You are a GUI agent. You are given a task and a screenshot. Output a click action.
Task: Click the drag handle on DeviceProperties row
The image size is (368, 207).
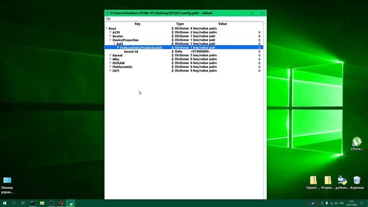(259, 40)
